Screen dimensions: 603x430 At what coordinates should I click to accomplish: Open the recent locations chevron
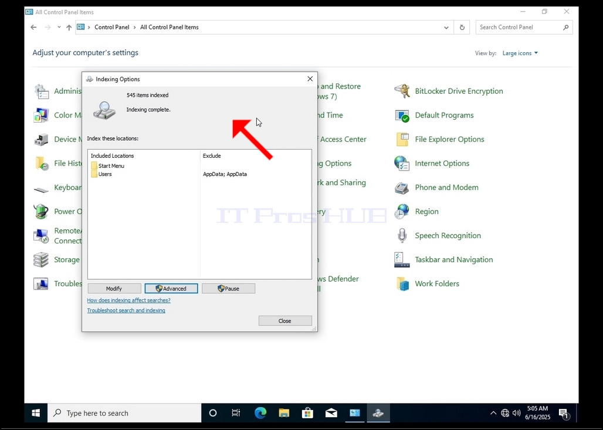59,28
